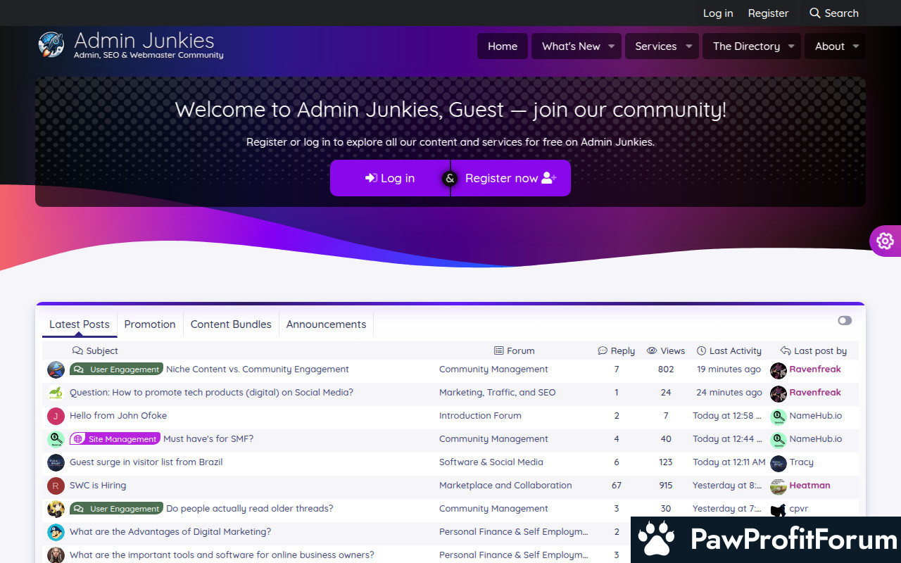Click Heatman's avatar thumbnail
901x563 pixels.
pyautogui.click(x=778, y=486)
